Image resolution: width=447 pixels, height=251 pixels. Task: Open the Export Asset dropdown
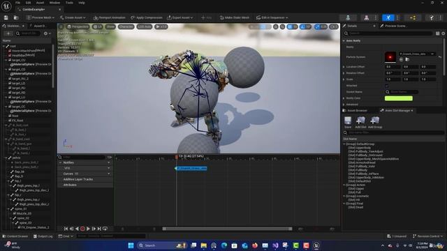tap(180, 17)
